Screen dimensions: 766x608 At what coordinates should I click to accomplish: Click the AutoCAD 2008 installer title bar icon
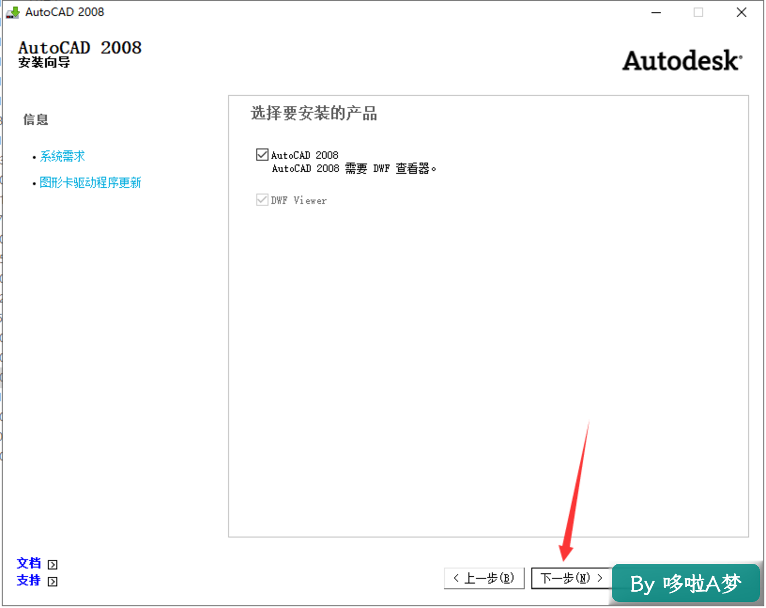coord(13,12)
